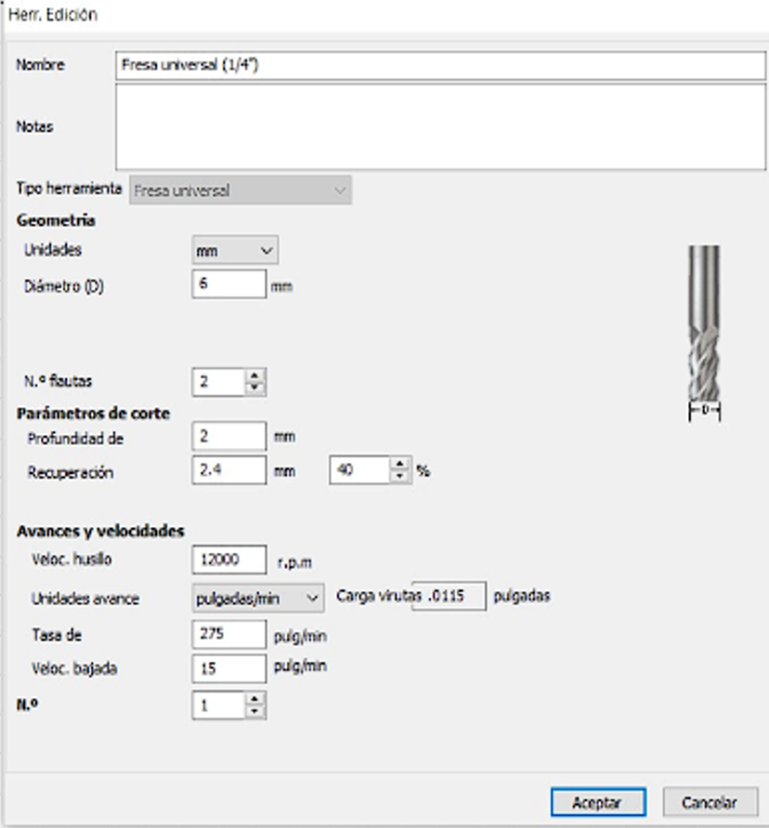Click the end mill tool preview image
This screenshot has width=769, height=828.
[x=705, y=333]
